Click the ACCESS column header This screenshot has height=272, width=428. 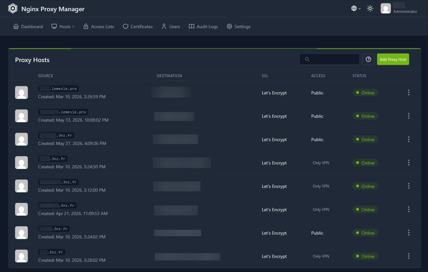[x=318, y=76]
